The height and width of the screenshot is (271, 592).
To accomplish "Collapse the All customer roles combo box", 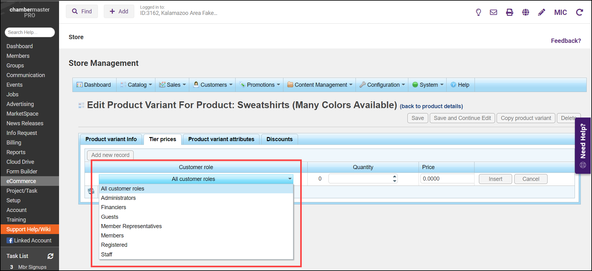I will [x=290, y=179].
